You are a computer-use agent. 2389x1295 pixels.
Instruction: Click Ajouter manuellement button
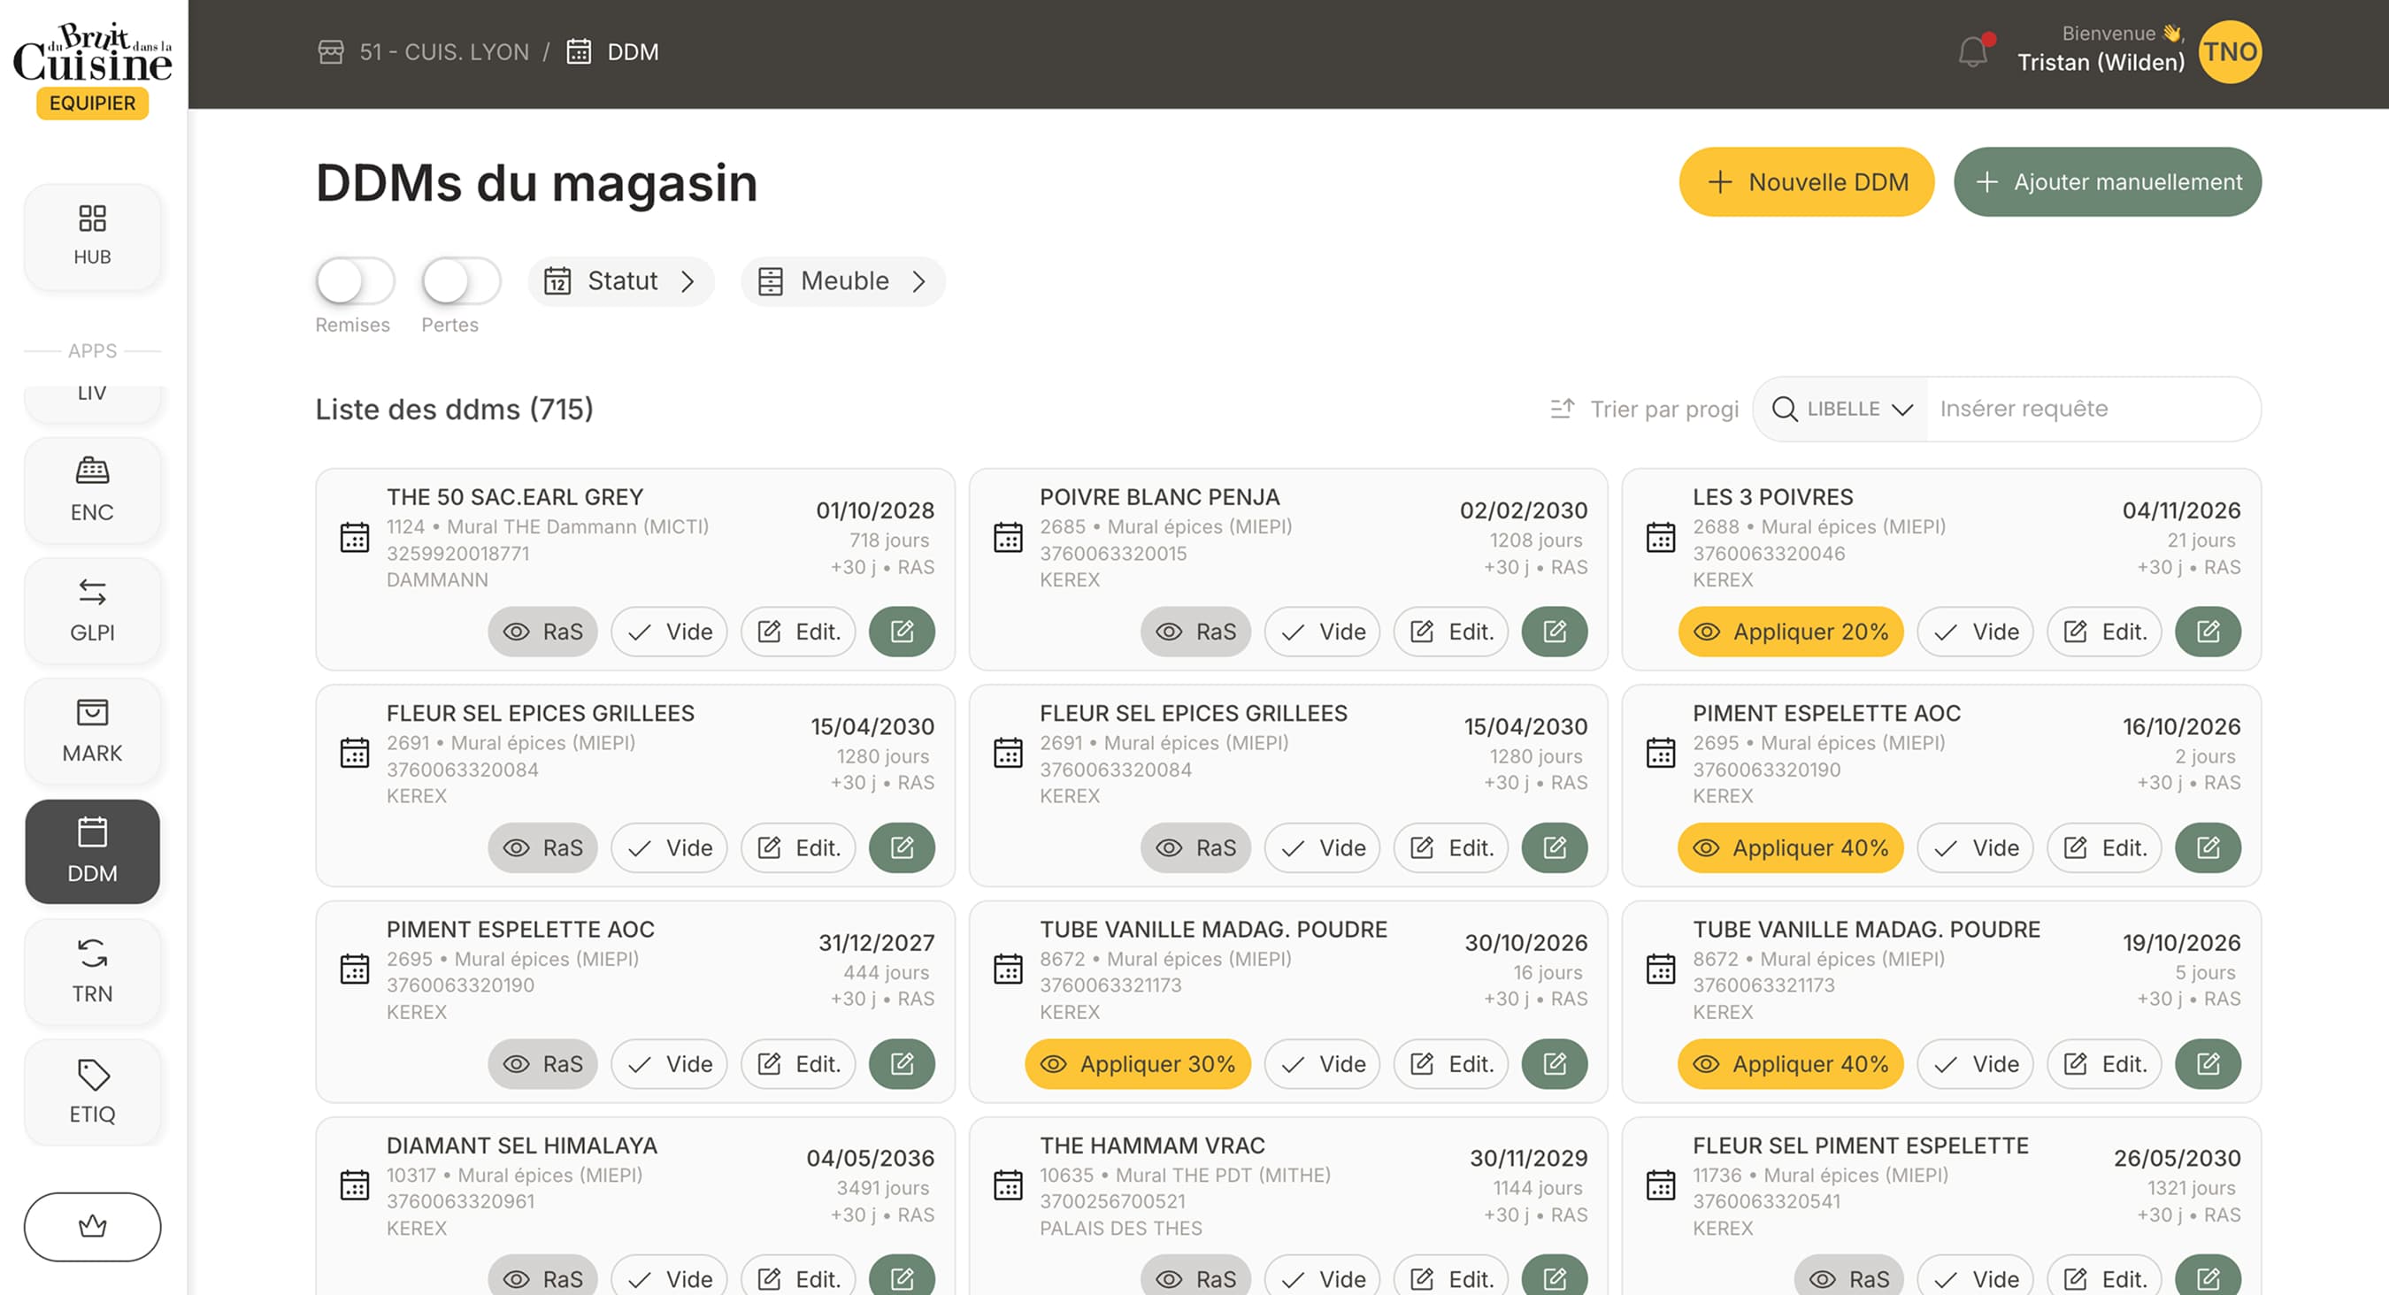point(2108,181)
